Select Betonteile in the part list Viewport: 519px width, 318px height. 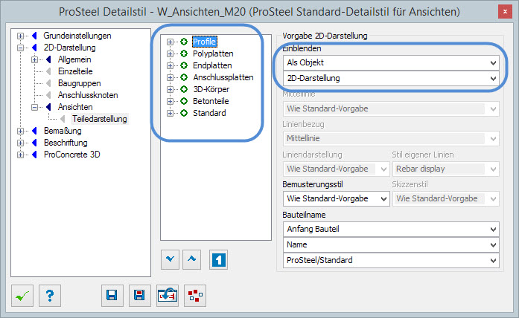[x=211, y=101]
